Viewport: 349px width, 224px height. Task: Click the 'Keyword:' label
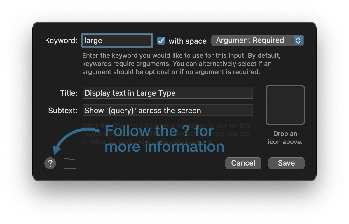tap(61, 41)
